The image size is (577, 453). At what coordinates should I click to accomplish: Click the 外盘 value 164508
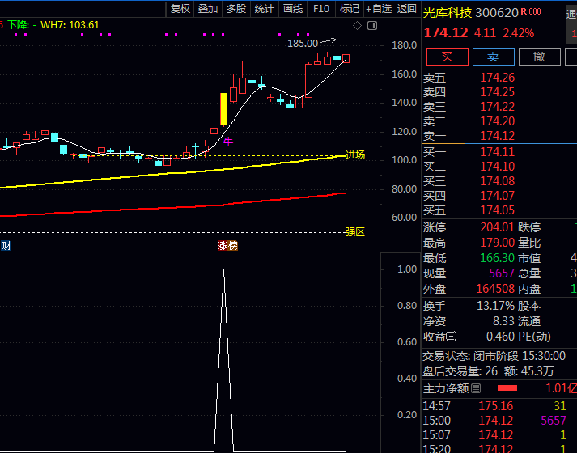[495, 289]
